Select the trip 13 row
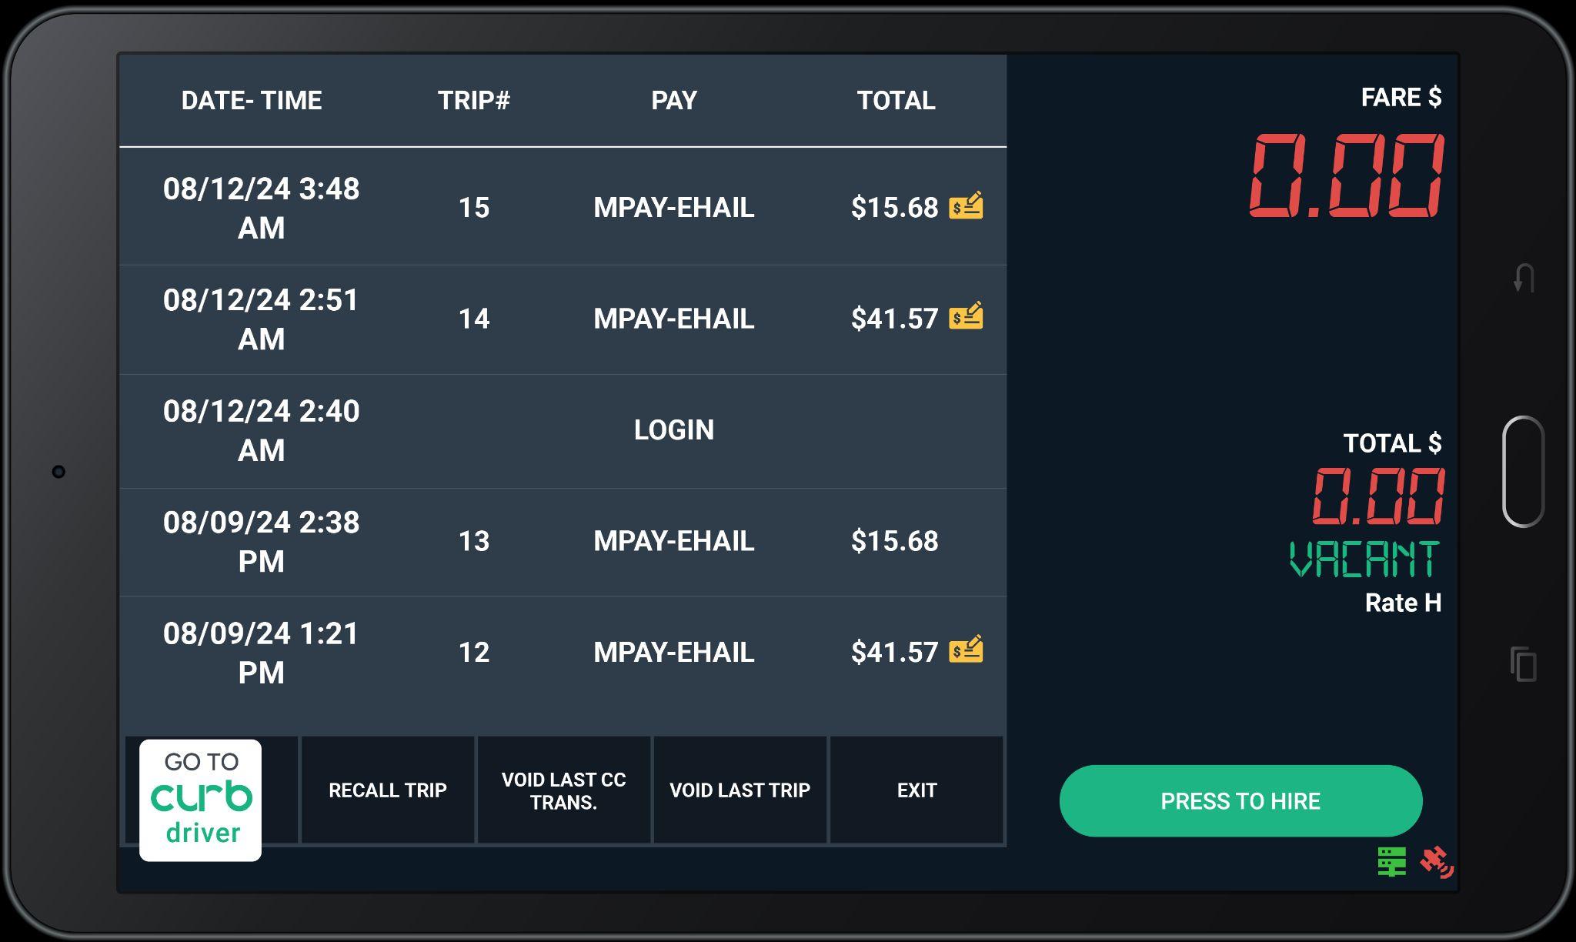The width and height of the screenshot is (1576, 942). (x=562, y=542)
